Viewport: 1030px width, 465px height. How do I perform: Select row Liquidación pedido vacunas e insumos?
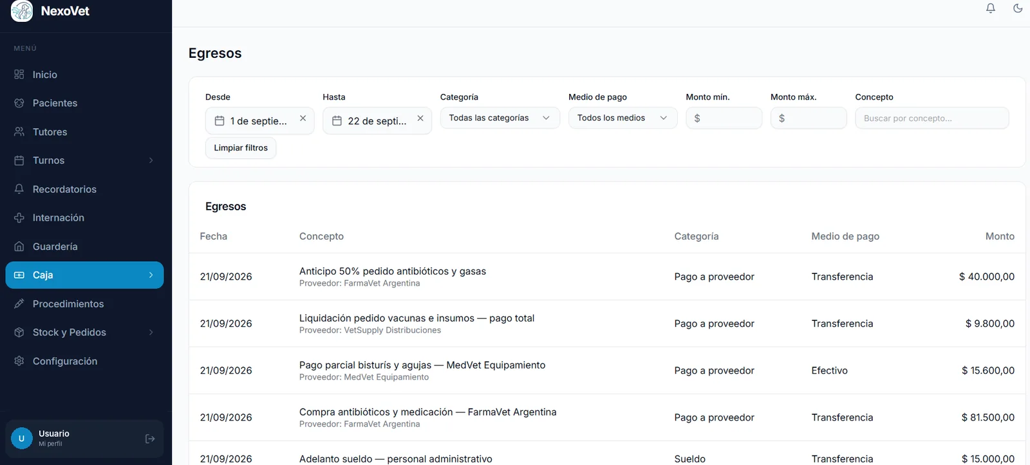click(x=607, y=324)
